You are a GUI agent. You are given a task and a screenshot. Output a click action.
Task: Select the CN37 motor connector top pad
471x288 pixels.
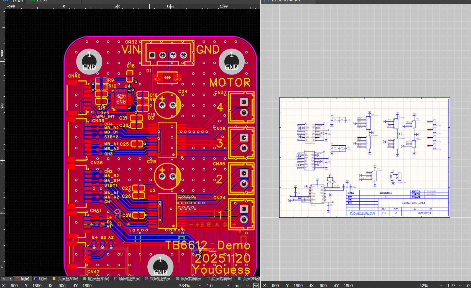point(244,102)
